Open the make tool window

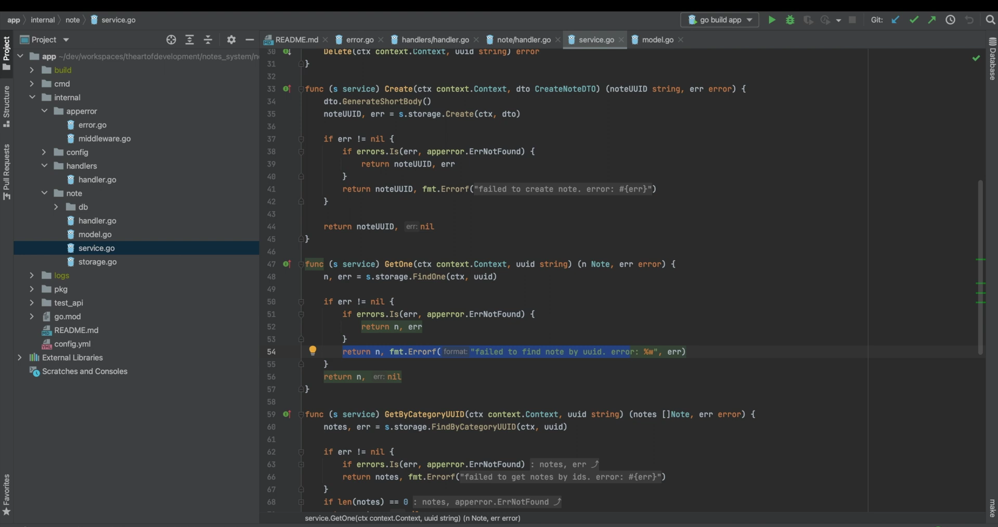[992, 508]
